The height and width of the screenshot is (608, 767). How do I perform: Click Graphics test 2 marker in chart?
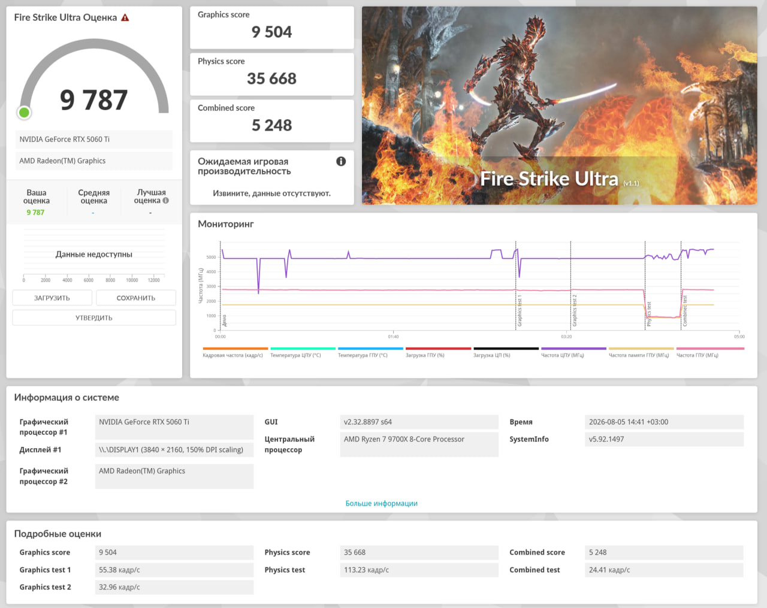point(574,310)
